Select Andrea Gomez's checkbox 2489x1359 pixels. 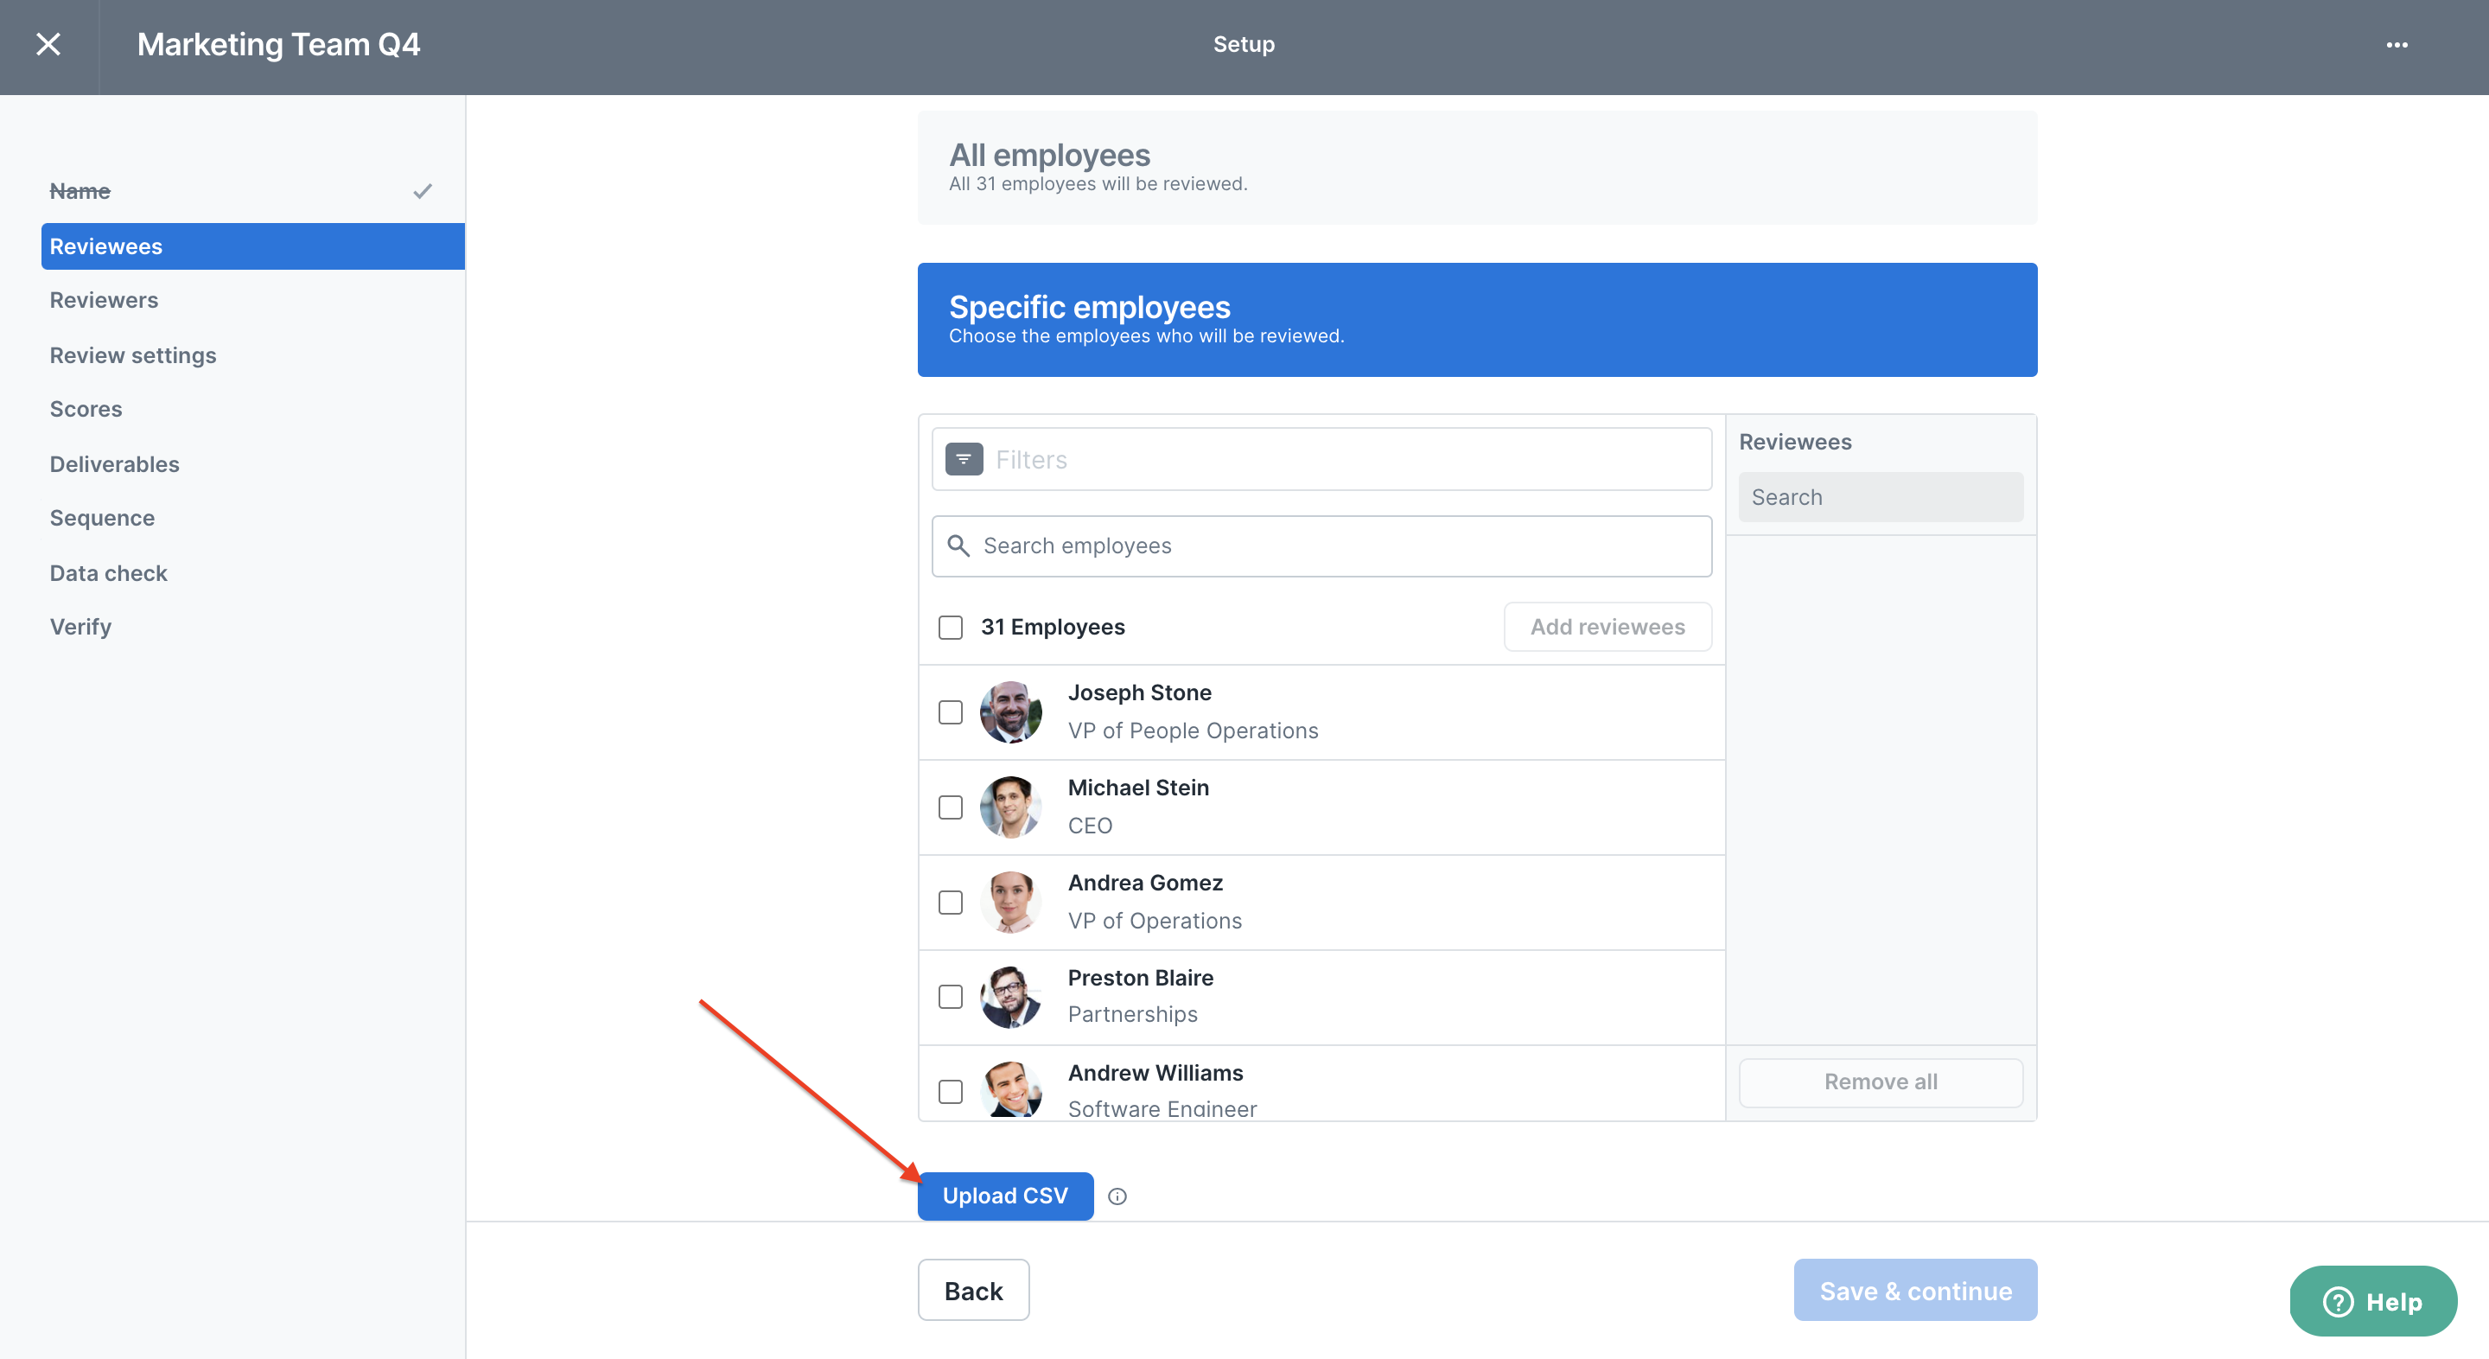pos(951,902)
